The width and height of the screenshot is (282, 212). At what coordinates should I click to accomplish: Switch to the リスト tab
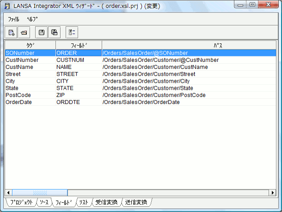pos(84,202)
